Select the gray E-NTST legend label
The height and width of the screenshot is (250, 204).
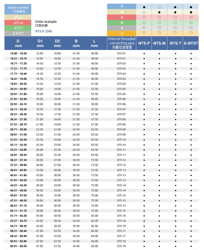click(x=18, y=33)
